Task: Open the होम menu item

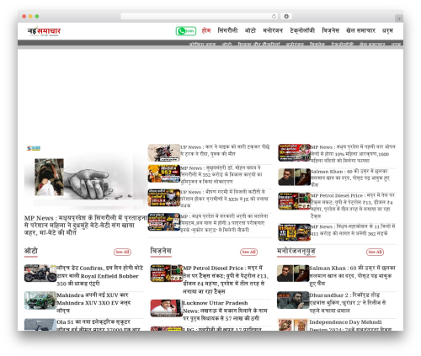Action: tap(206, 30)
